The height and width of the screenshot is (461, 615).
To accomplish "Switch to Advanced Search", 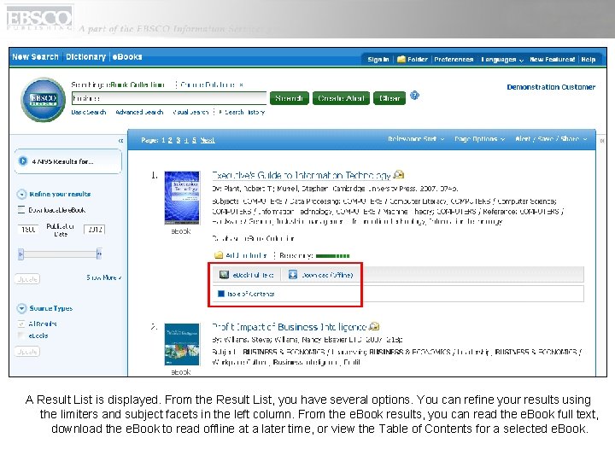I will [139, 112].
